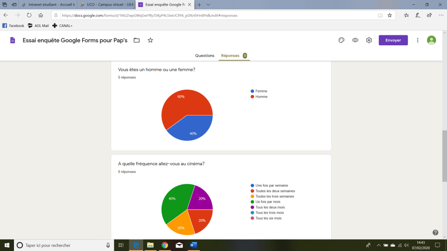Select the Réponses tab
Image resolution: width=447 pixels, height=251 pixels.
point(230,56)
